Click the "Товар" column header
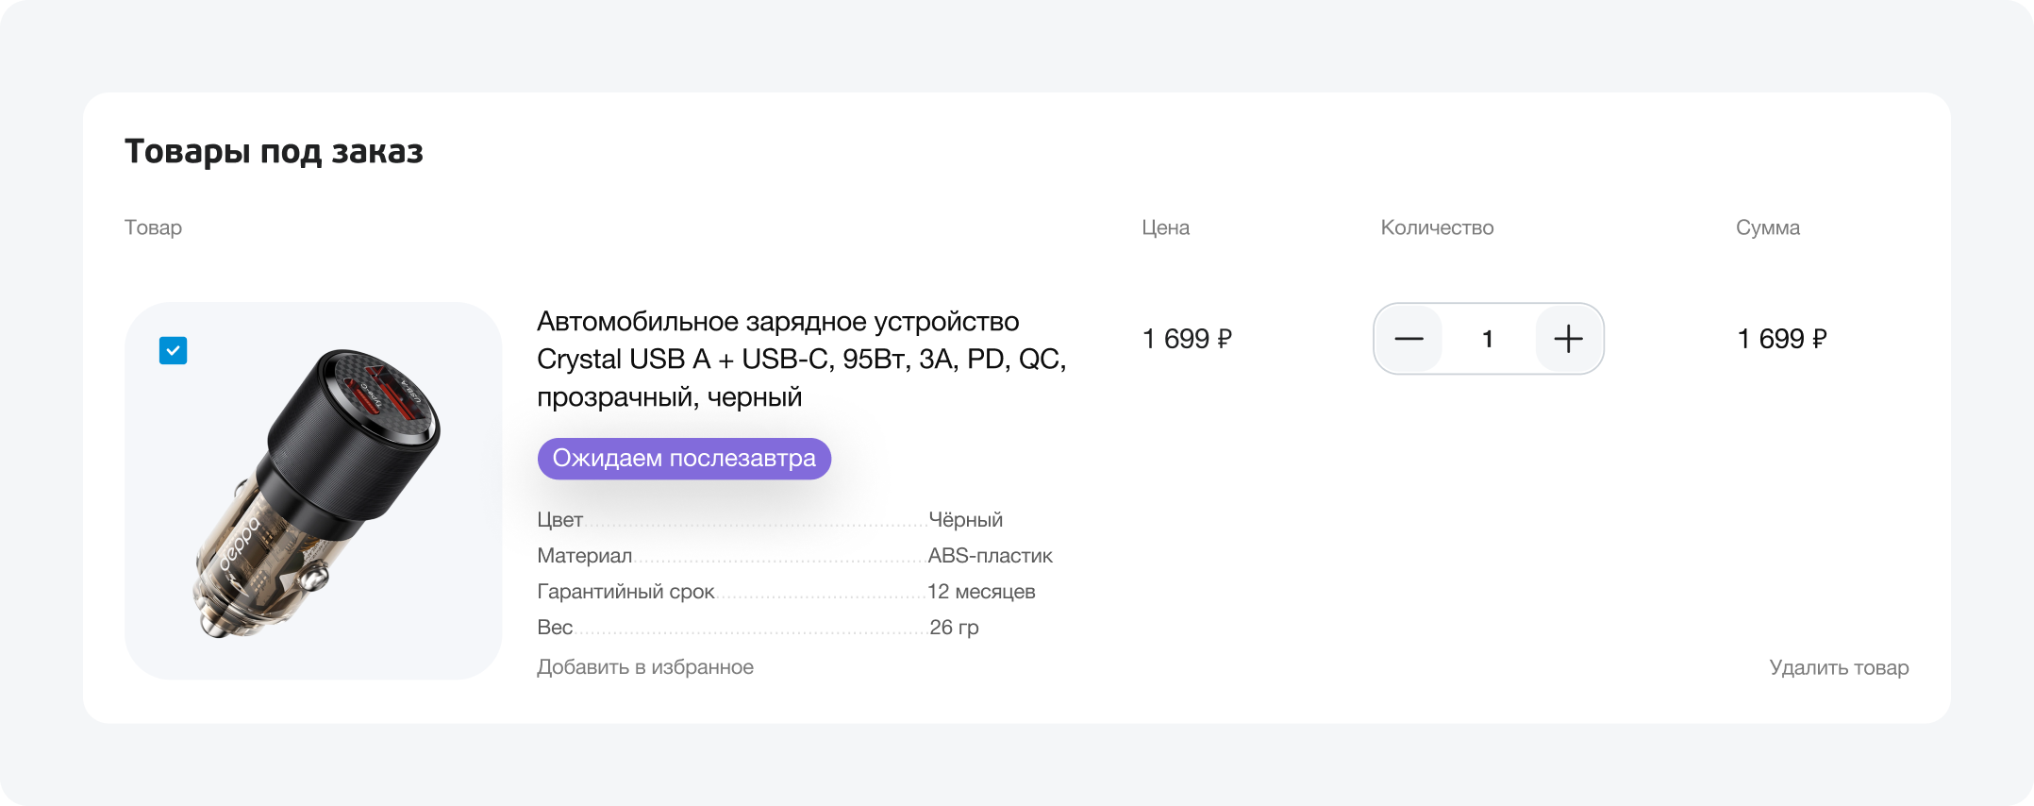Viewport: 2034px width, 806px height. click(153, 227)
